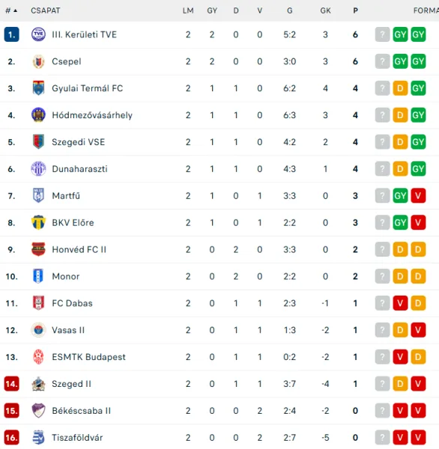Open the Szegedi VSE team link
Image resolution: width=439 pixels, height=449 pixels.
click(78, 142)
